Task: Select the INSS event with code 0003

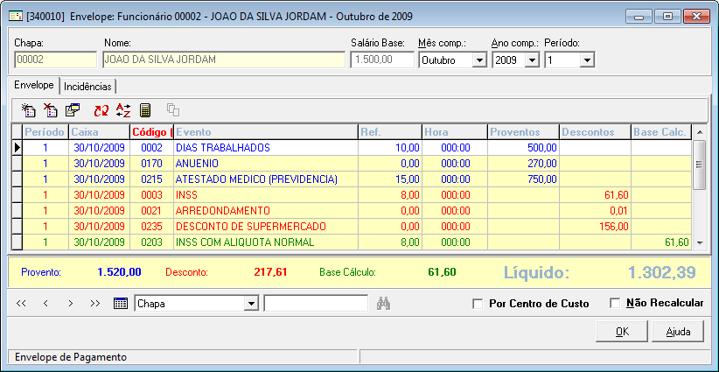Action: [x=351, y=195]
